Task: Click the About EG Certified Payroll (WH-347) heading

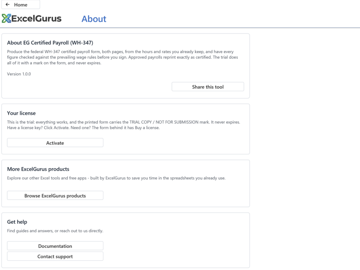Action: pos(50,42)
